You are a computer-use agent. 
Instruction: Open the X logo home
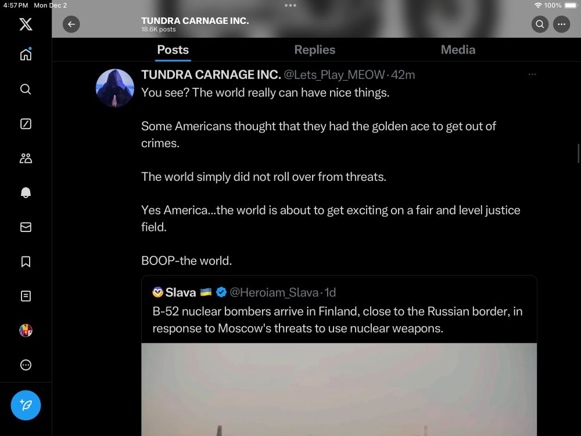tap(26, 24)
